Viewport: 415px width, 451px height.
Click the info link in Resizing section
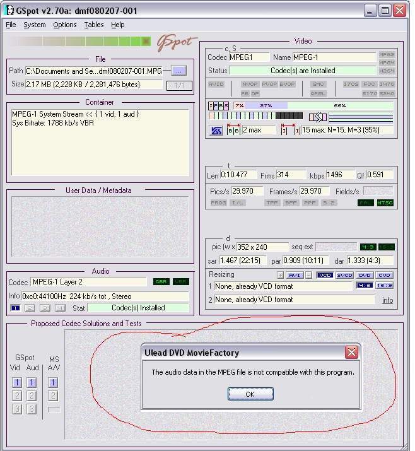click(x=387, y=300)
